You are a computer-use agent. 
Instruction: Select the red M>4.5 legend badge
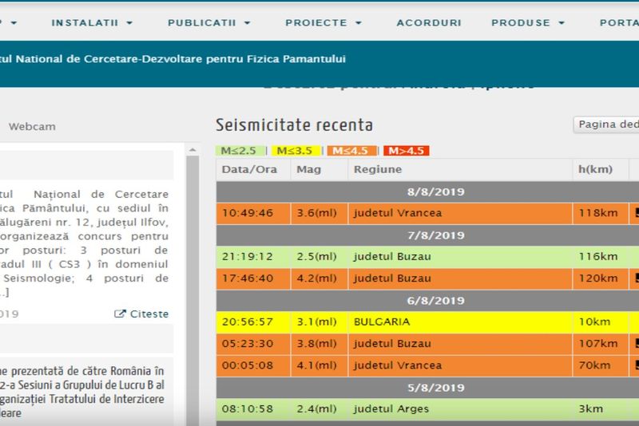tap(405, 150)
